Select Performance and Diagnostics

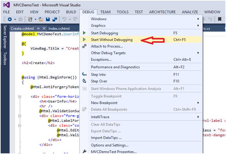click(141, 67)
